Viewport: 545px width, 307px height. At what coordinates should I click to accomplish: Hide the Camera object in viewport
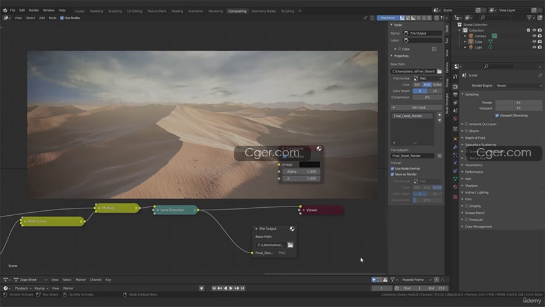click(534, 36)
